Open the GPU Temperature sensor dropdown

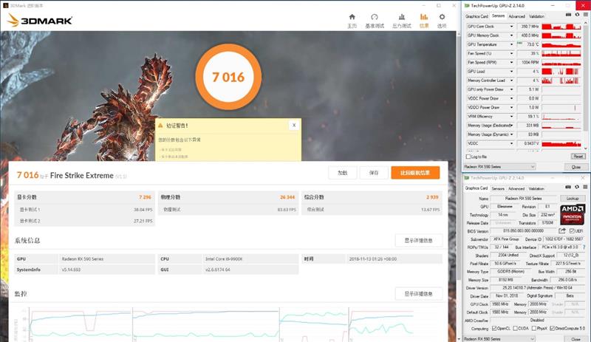click(x=511, y=44)
